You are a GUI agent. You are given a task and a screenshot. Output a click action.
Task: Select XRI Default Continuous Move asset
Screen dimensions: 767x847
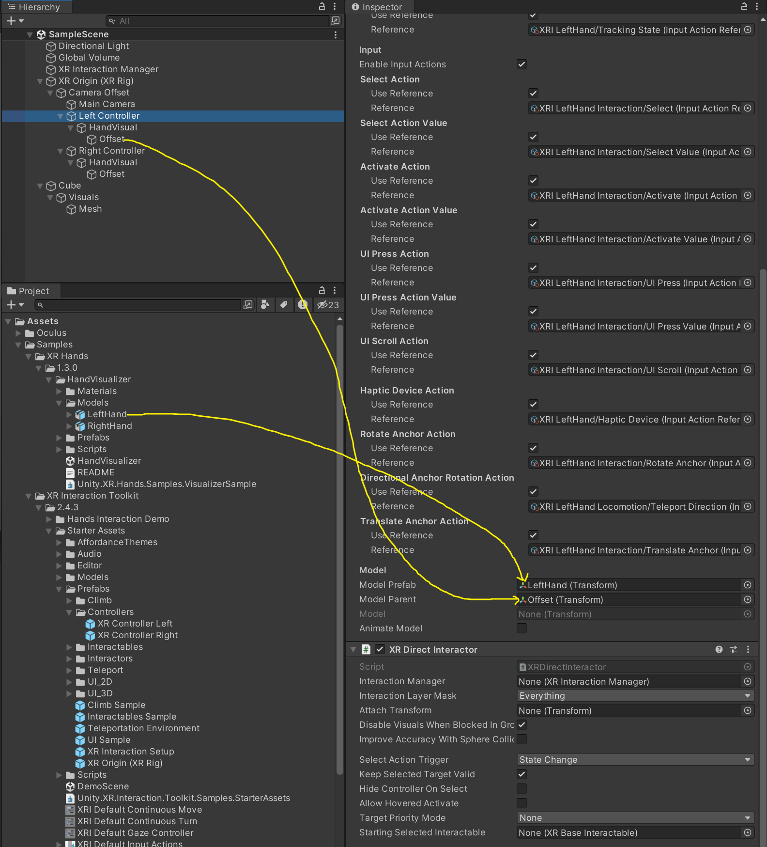tap(140, 810)
